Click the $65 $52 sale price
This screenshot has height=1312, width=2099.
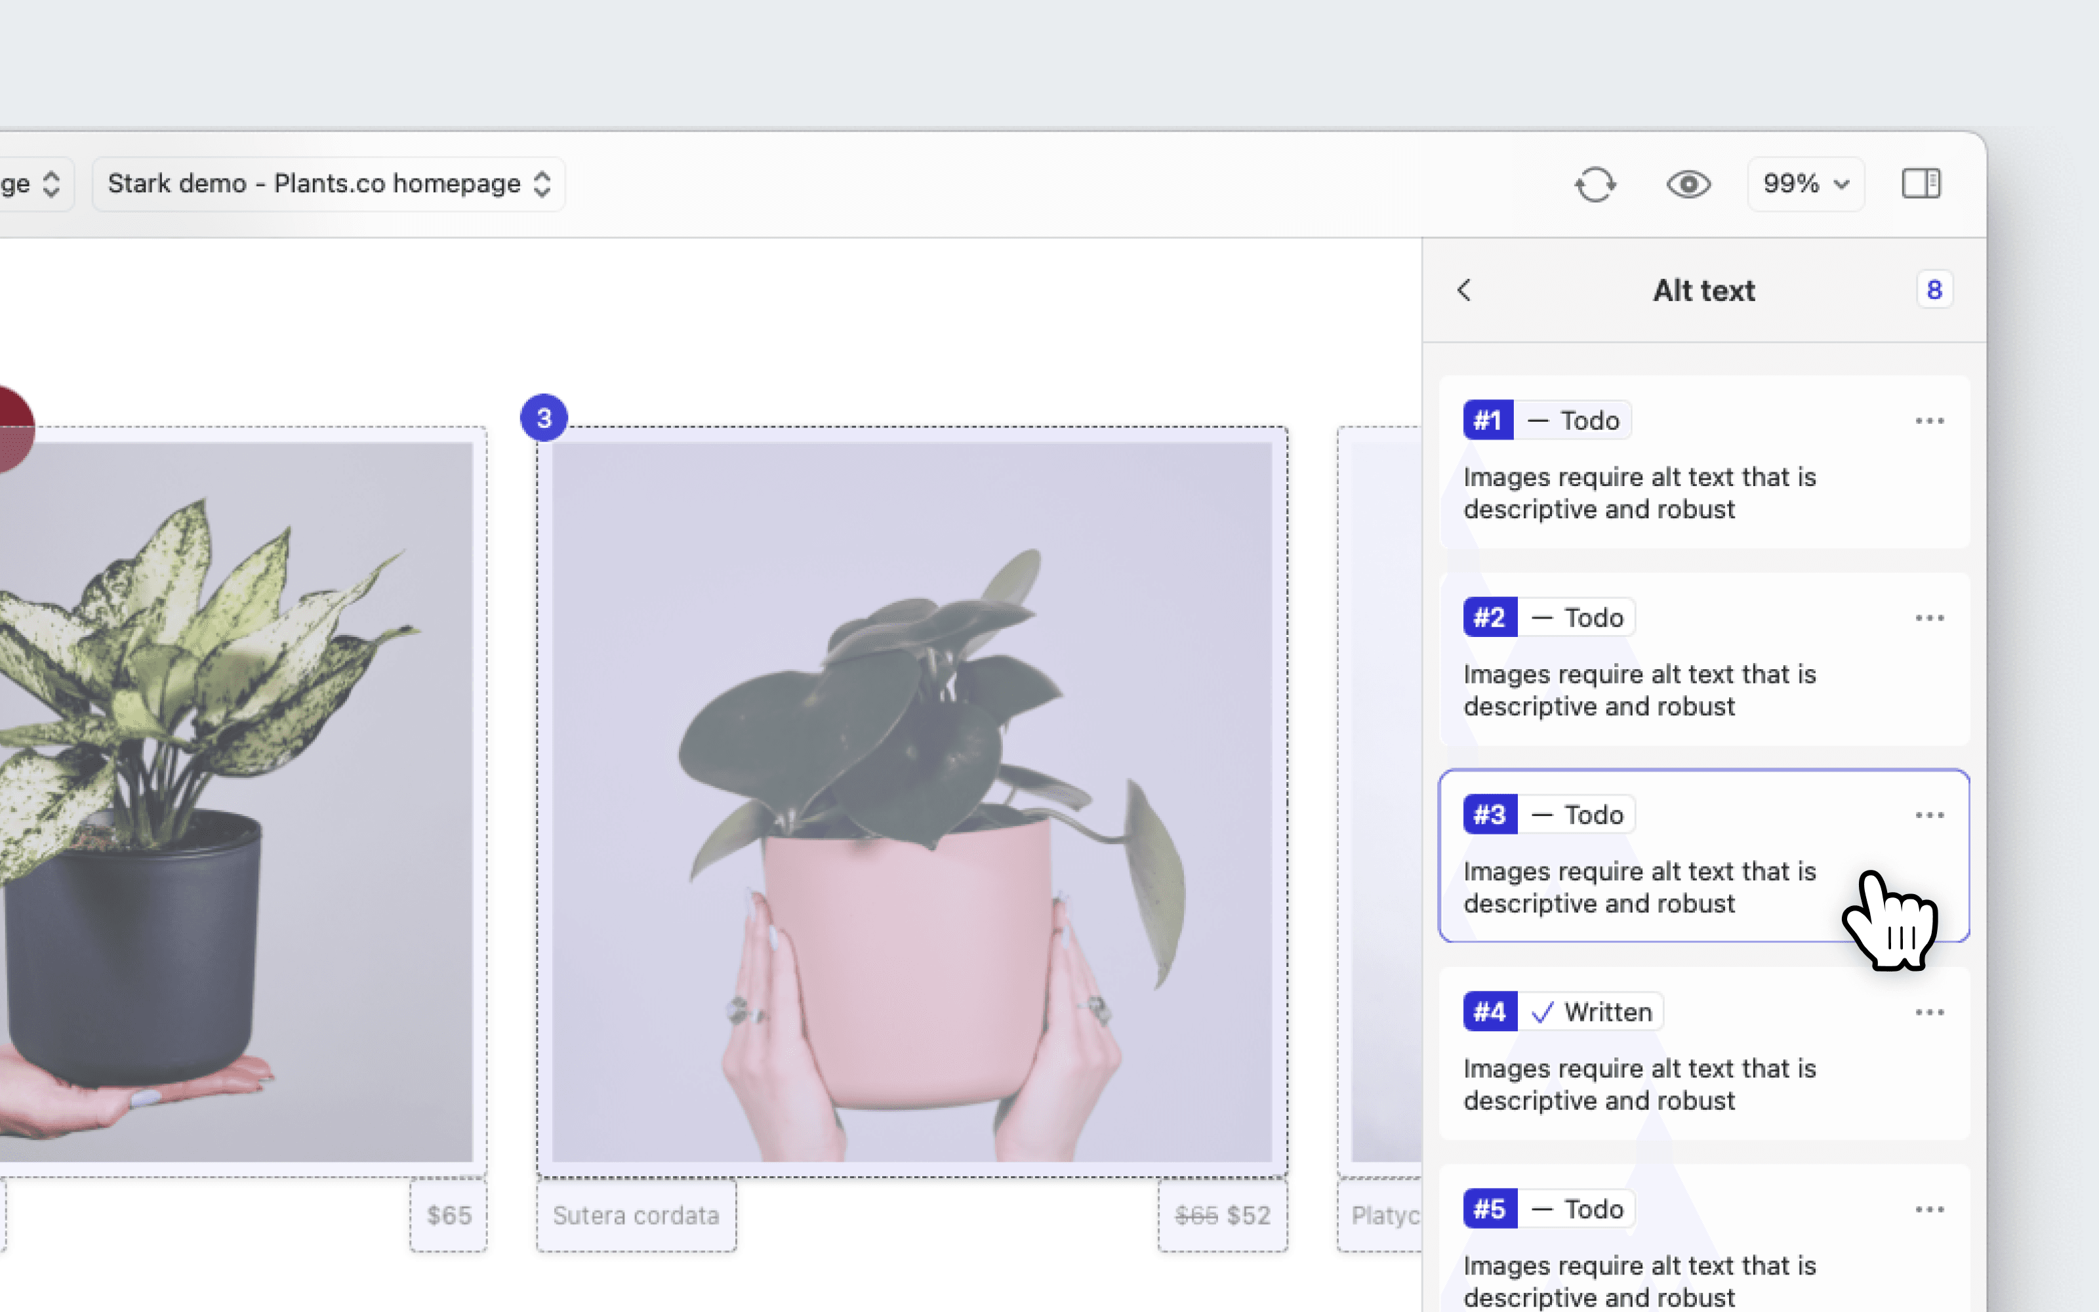[1222, 1215]
